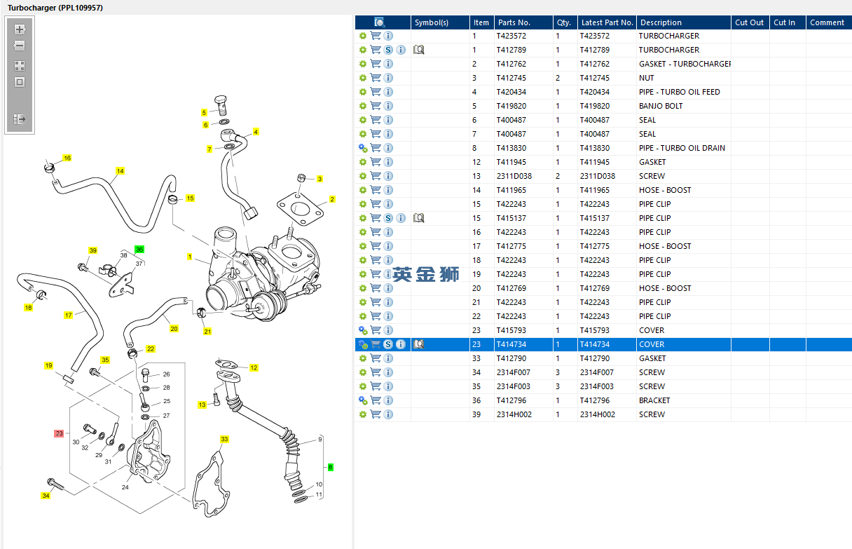Zoom in on the diagram with plus button
This screenshot has height=549, width=852.
click(20, 29)
